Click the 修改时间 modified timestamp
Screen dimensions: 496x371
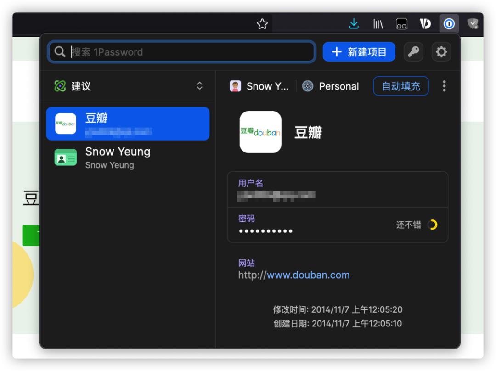(x=338, y=309)
